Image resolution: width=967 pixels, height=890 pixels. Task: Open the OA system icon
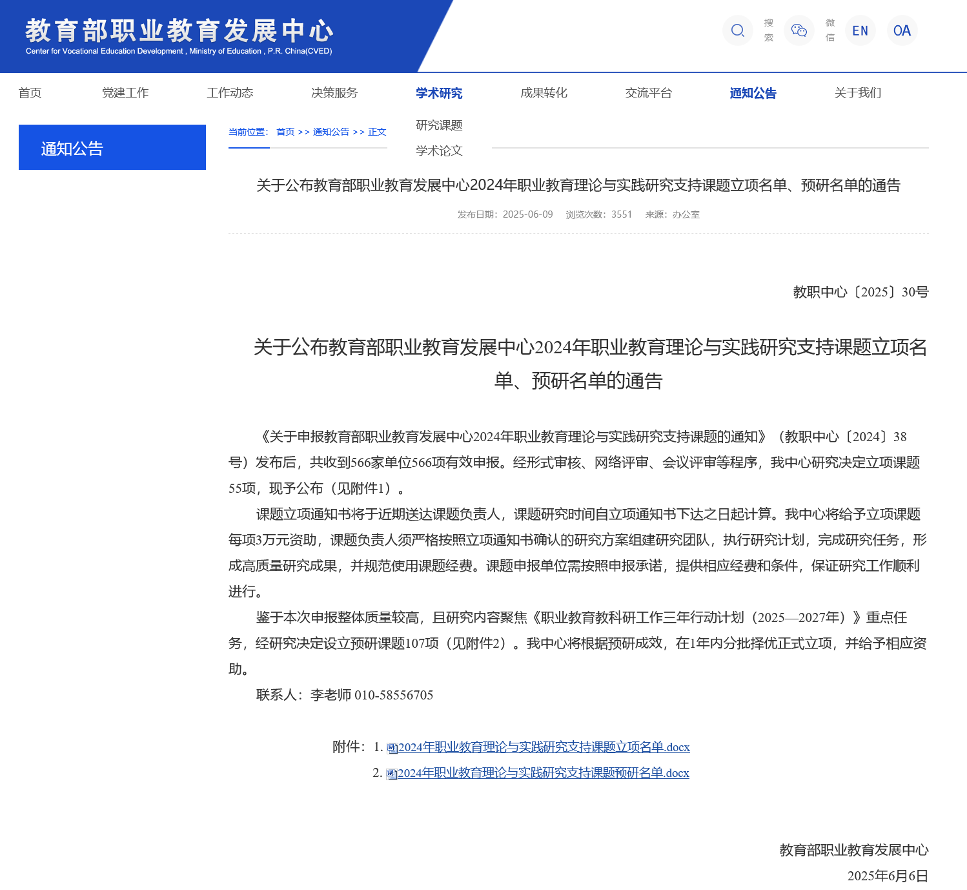(902, 30)
